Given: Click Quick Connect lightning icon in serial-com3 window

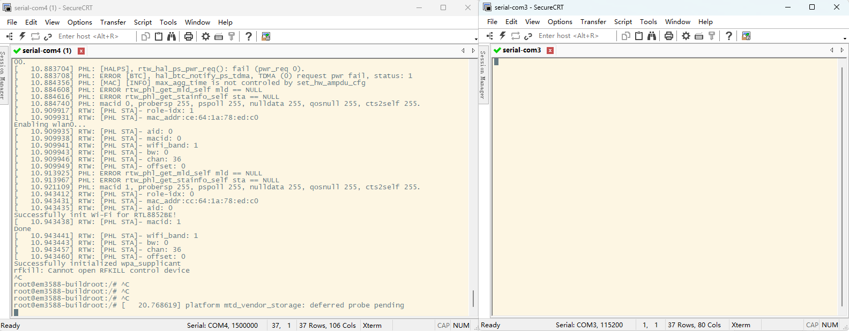Looking at the screenshot, I should click(x=503, y=36).
